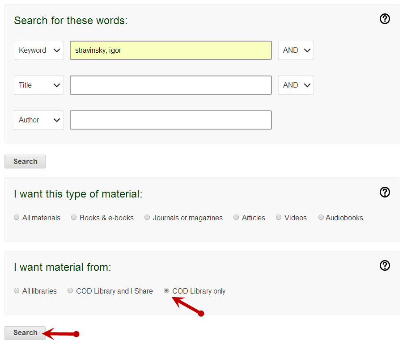The image size is (403, 353).
Task: Choose Audiobooks as material type
Action: click(321, 218)
